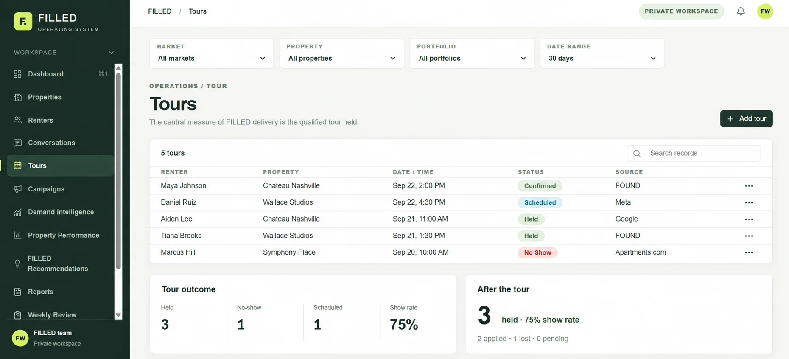
Task: Open more options for Aiden Lee tour
Action: (x=749, y=219)
